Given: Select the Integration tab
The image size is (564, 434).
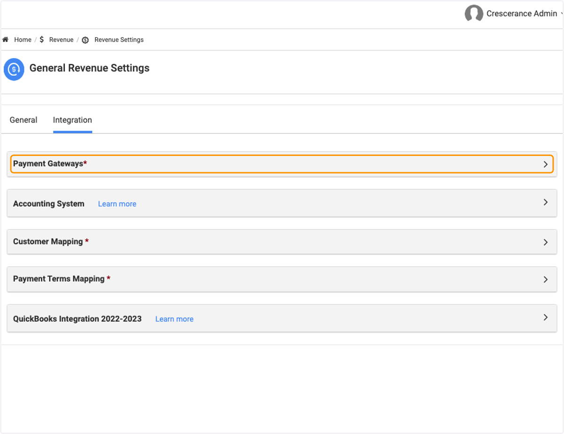Looking at the screenshot, I should coord(72,120).
